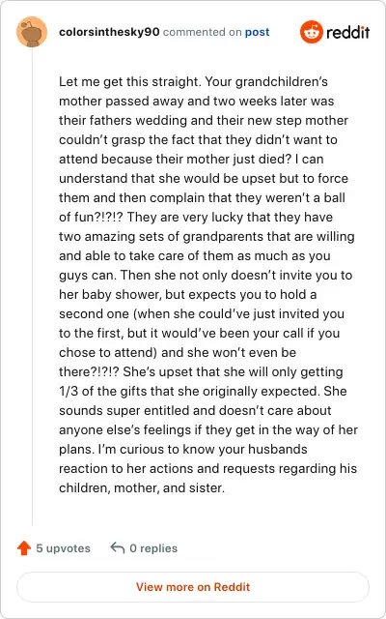This screenshot has height=619, width=386.
Task: Click the "View more on Reddit" button
Action: (x=193, y=587)
